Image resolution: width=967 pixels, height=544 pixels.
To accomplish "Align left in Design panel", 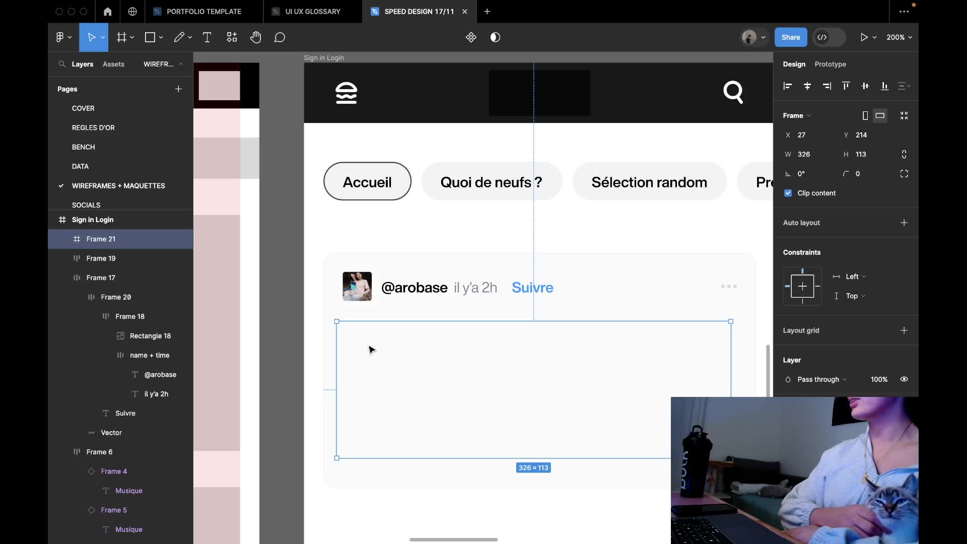I will pyautogui.click(x=788, y=86).
